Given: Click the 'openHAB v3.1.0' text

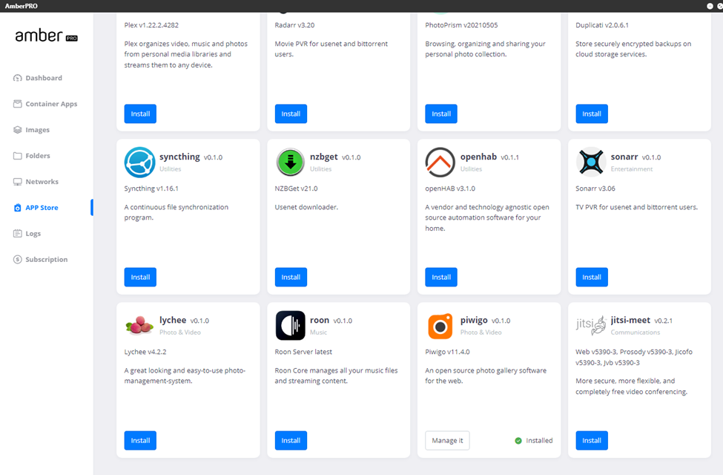Looking at the screenshot, I should tap(450, 189).
